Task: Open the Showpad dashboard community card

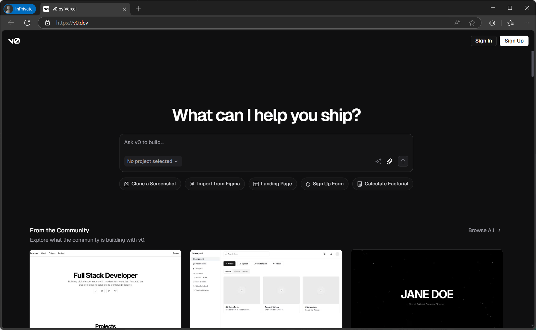Action: pos(266,289)
